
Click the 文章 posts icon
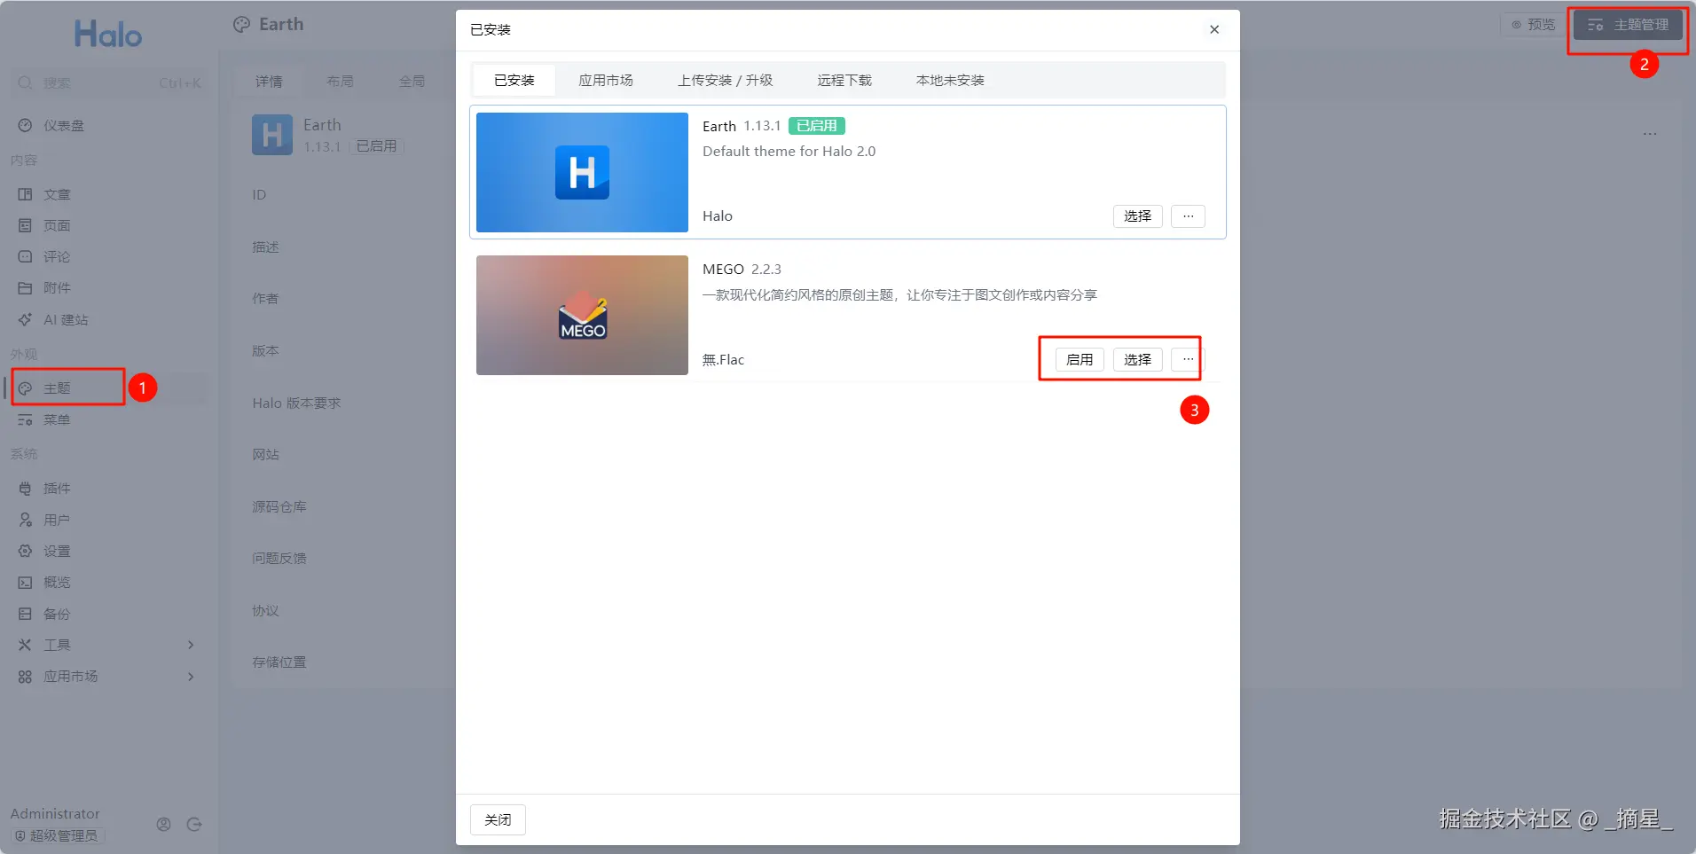(x=25, y=194)
